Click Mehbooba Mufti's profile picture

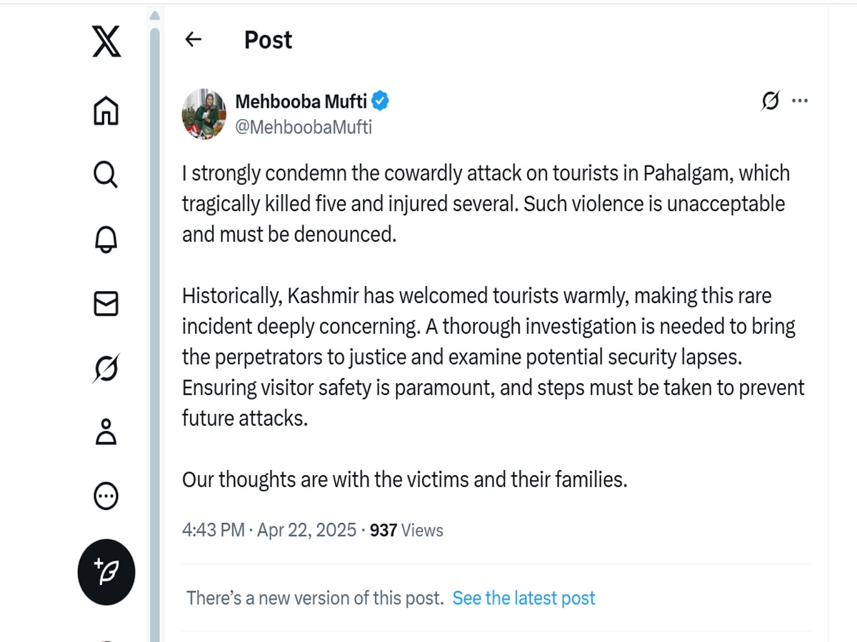(204, 113)
